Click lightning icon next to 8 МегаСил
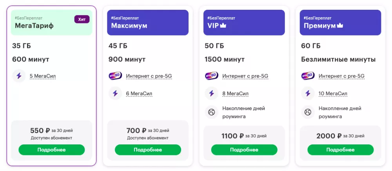The width and height of the screenshot is (392, 171). [211, 93]
